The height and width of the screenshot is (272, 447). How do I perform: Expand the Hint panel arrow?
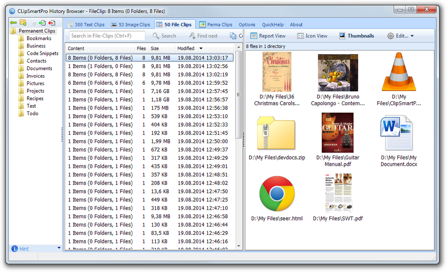pyautogui.click(x=59, y=248)
